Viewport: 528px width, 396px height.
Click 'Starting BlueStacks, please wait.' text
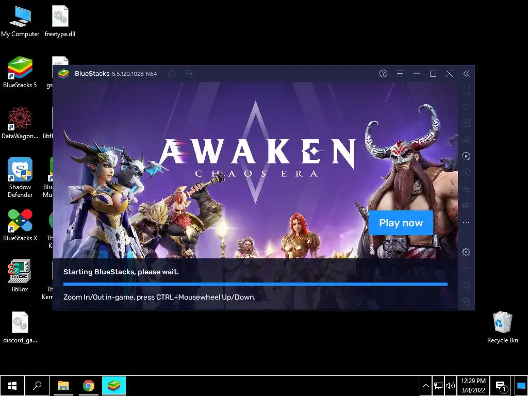(x=121, y=272)
